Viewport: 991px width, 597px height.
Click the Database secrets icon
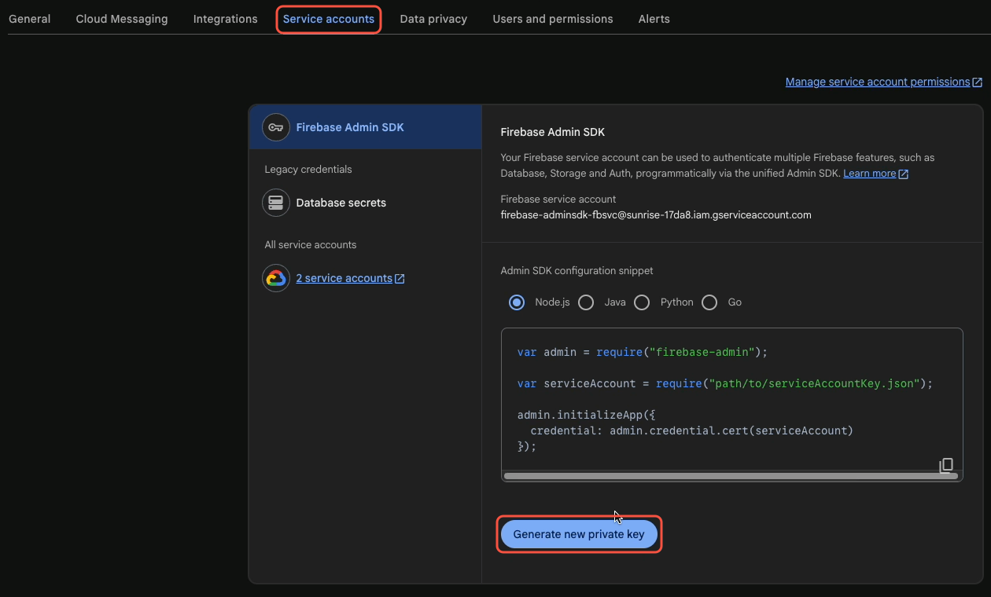pyautogui.click(x=276, y=203)
